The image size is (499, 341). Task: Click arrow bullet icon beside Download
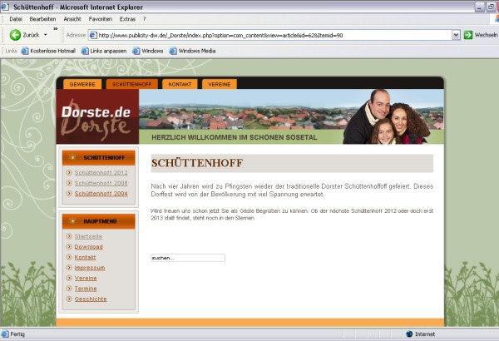(69, 247)
